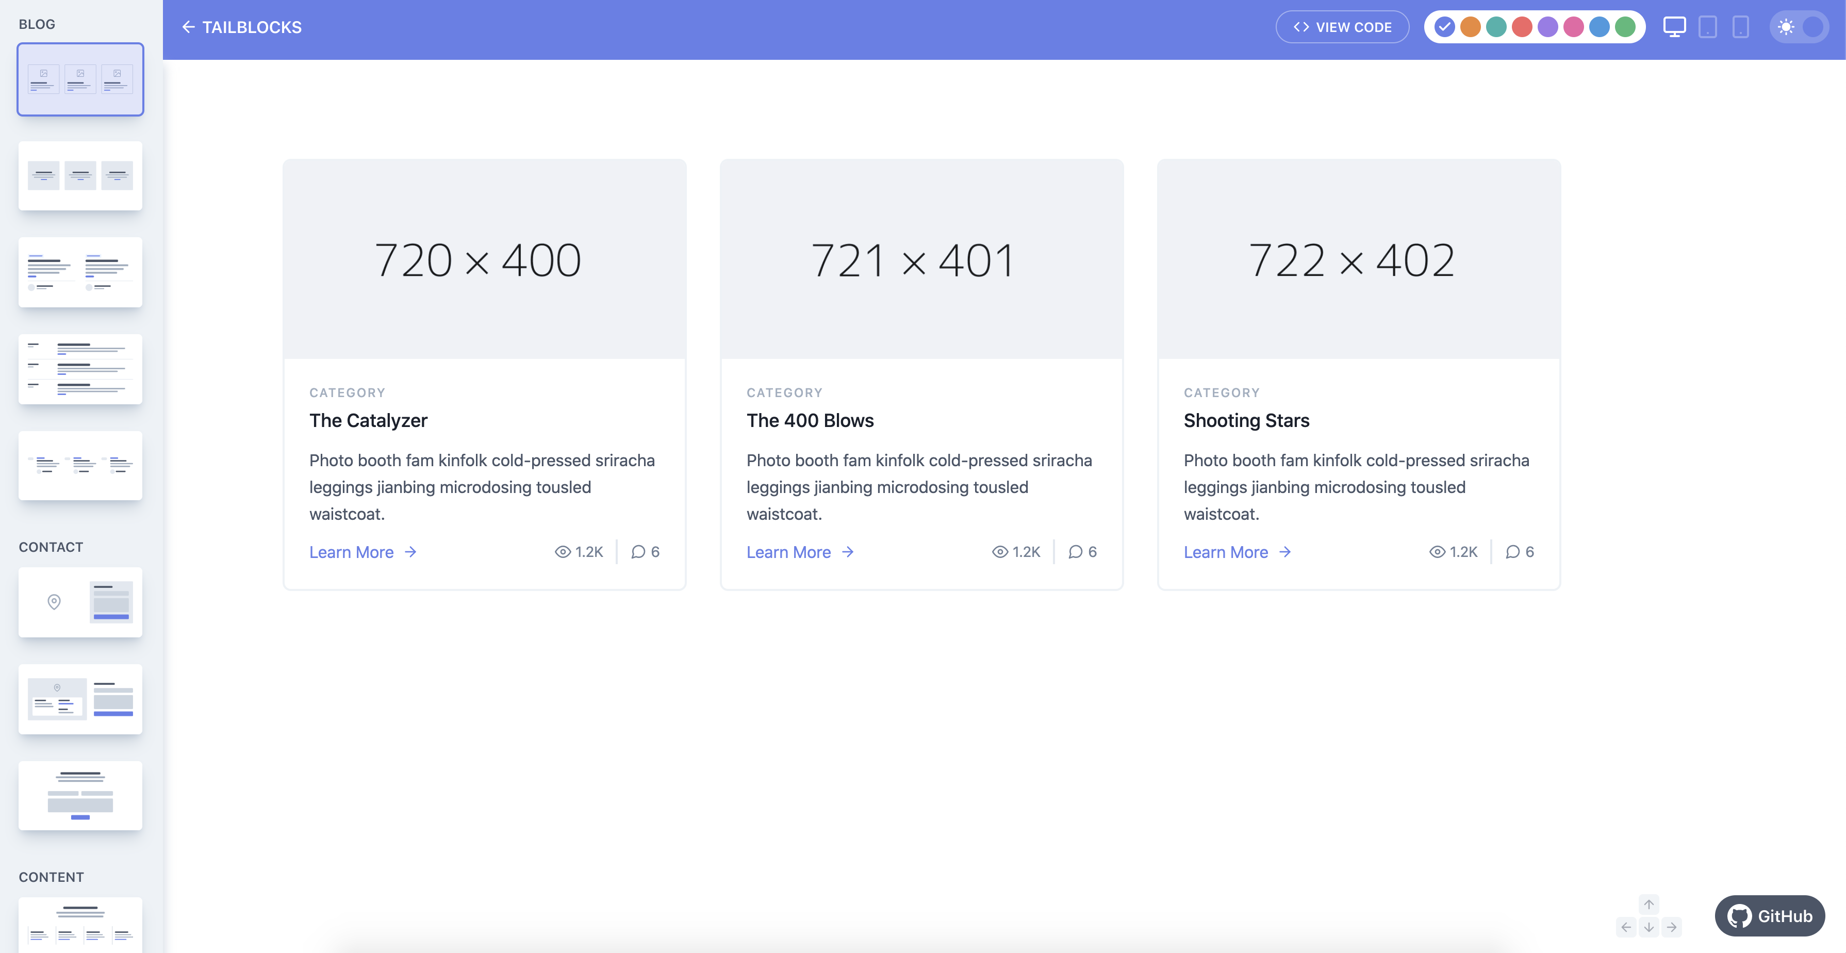The height and width of the screenshot is (953, 1846).
Task: Select the second Blog block thumbnail
Action: [x=80, y=175]
